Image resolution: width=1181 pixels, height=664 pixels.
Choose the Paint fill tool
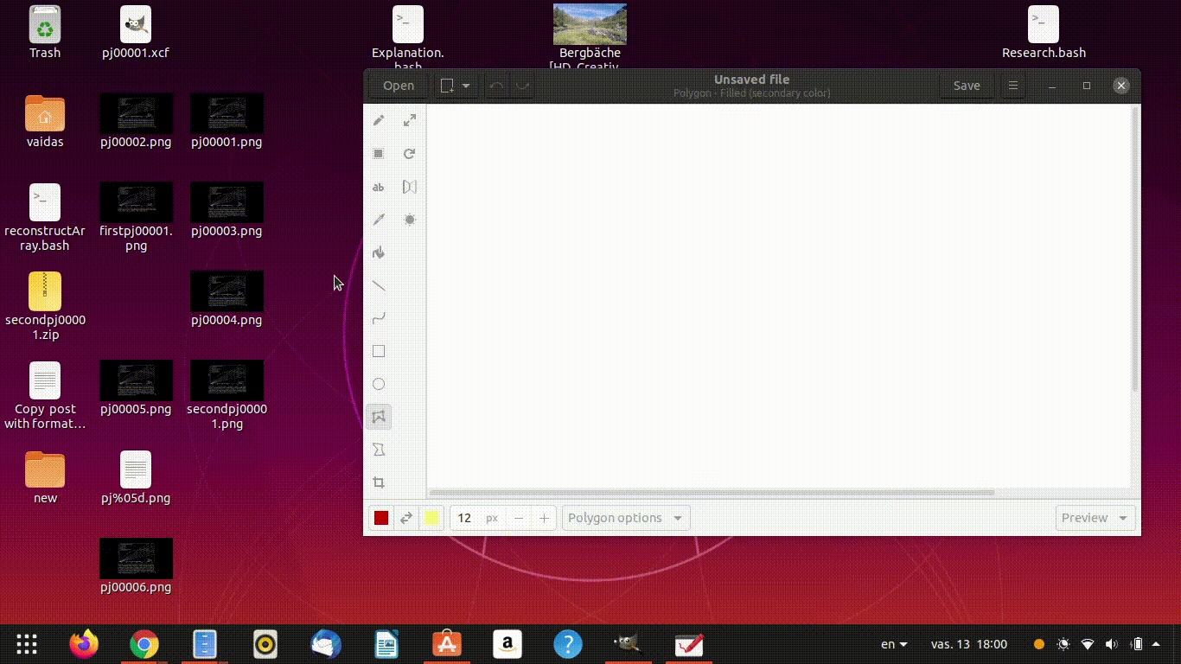click(x=379, y=252)
